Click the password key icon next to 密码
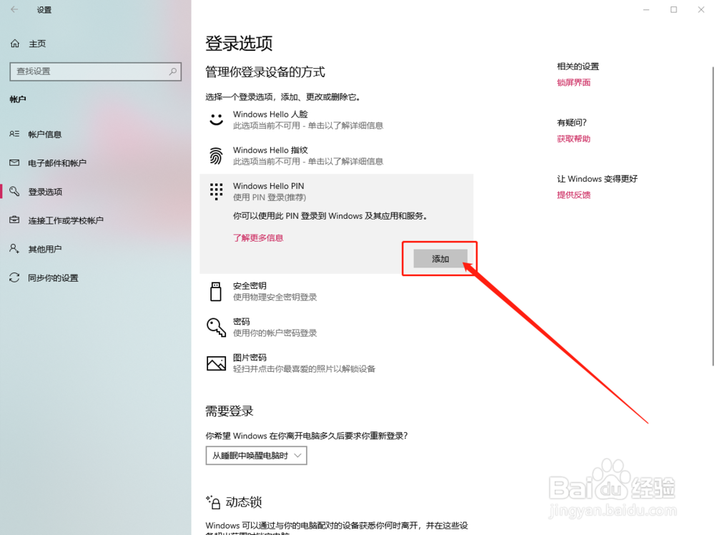 tap(216, 328)
